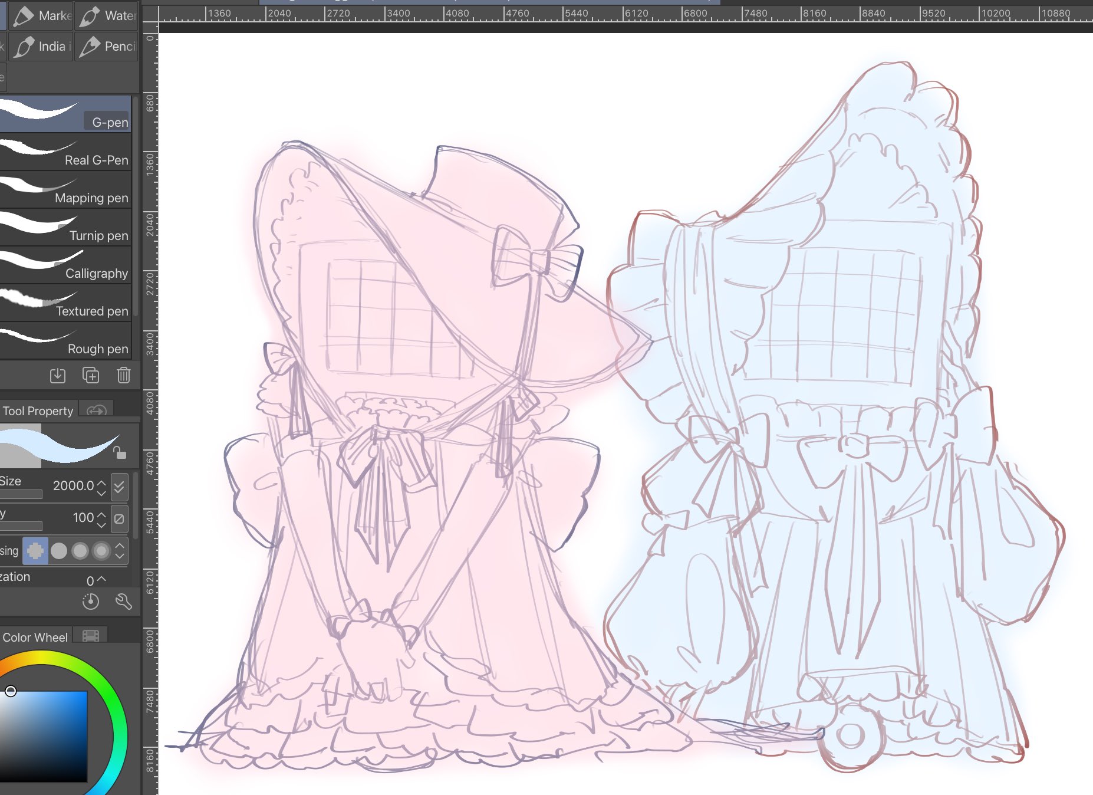This screenshot has height=795, width=1093.
Task: Set anti-aliasing to None
Action: [x=35, y=551]
